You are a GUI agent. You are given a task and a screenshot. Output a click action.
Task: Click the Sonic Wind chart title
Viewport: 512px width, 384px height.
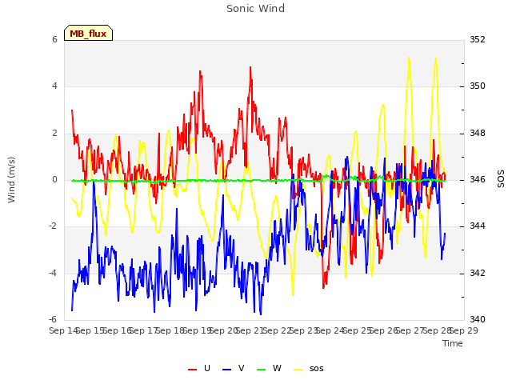pyautogui.click(x=256, y=9)
